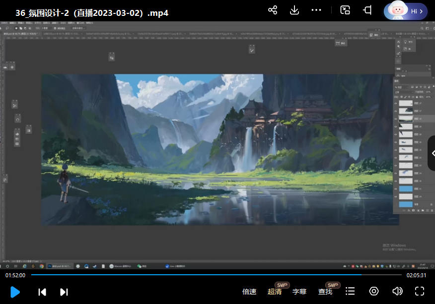The image size is (435, 304).
Task: Select the active Photoshop document tab
Action: tap(21, 34)
